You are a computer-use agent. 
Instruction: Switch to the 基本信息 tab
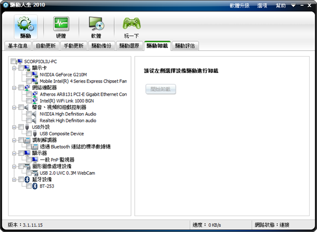click(x=18, y=46)
